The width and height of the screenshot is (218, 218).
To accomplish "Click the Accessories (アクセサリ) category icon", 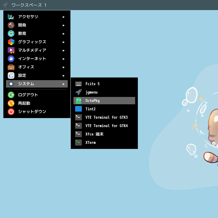I will tap(11, 17).
